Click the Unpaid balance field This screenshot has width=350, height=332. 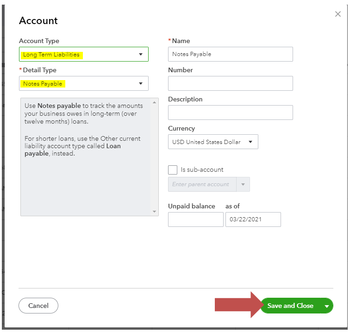pos(195,219)
